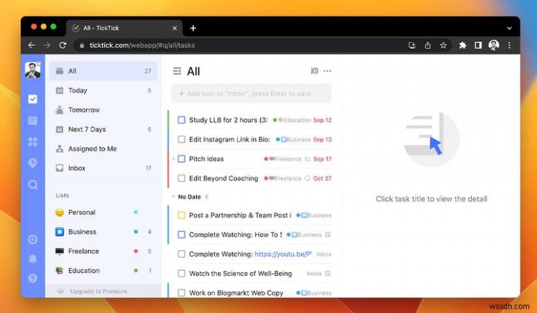Open the notifications bell icon
Screen dimensions: 537x313
pos(32,259)
